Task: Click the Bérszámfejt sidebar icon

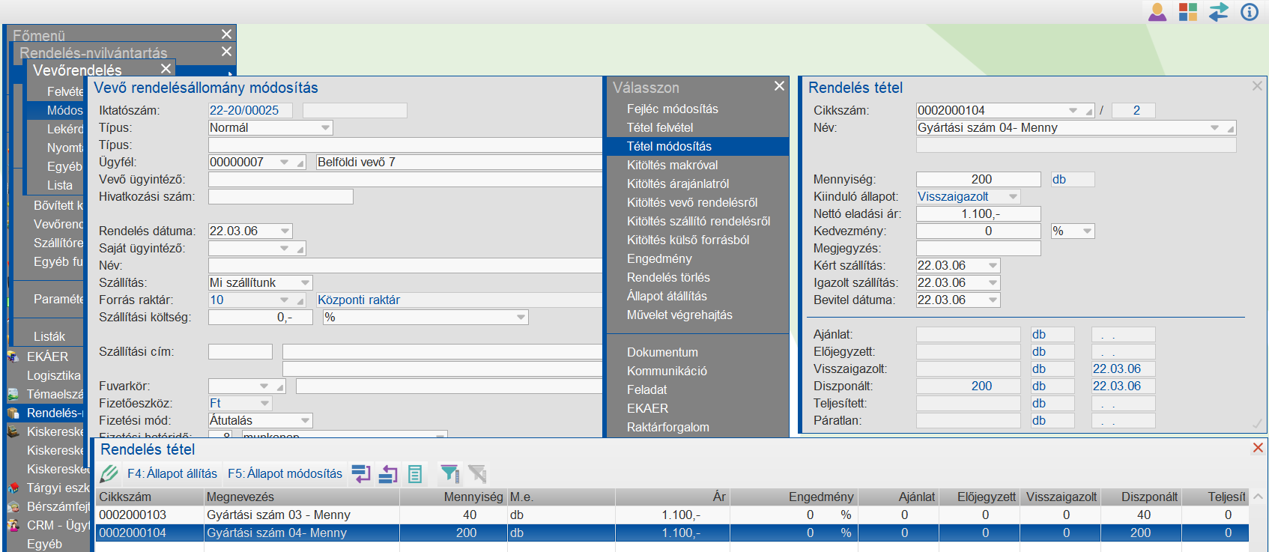Action: (x=13, y=506)
